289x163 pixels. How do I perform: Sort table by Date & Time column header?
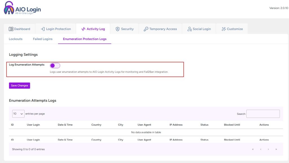point(65,125)
